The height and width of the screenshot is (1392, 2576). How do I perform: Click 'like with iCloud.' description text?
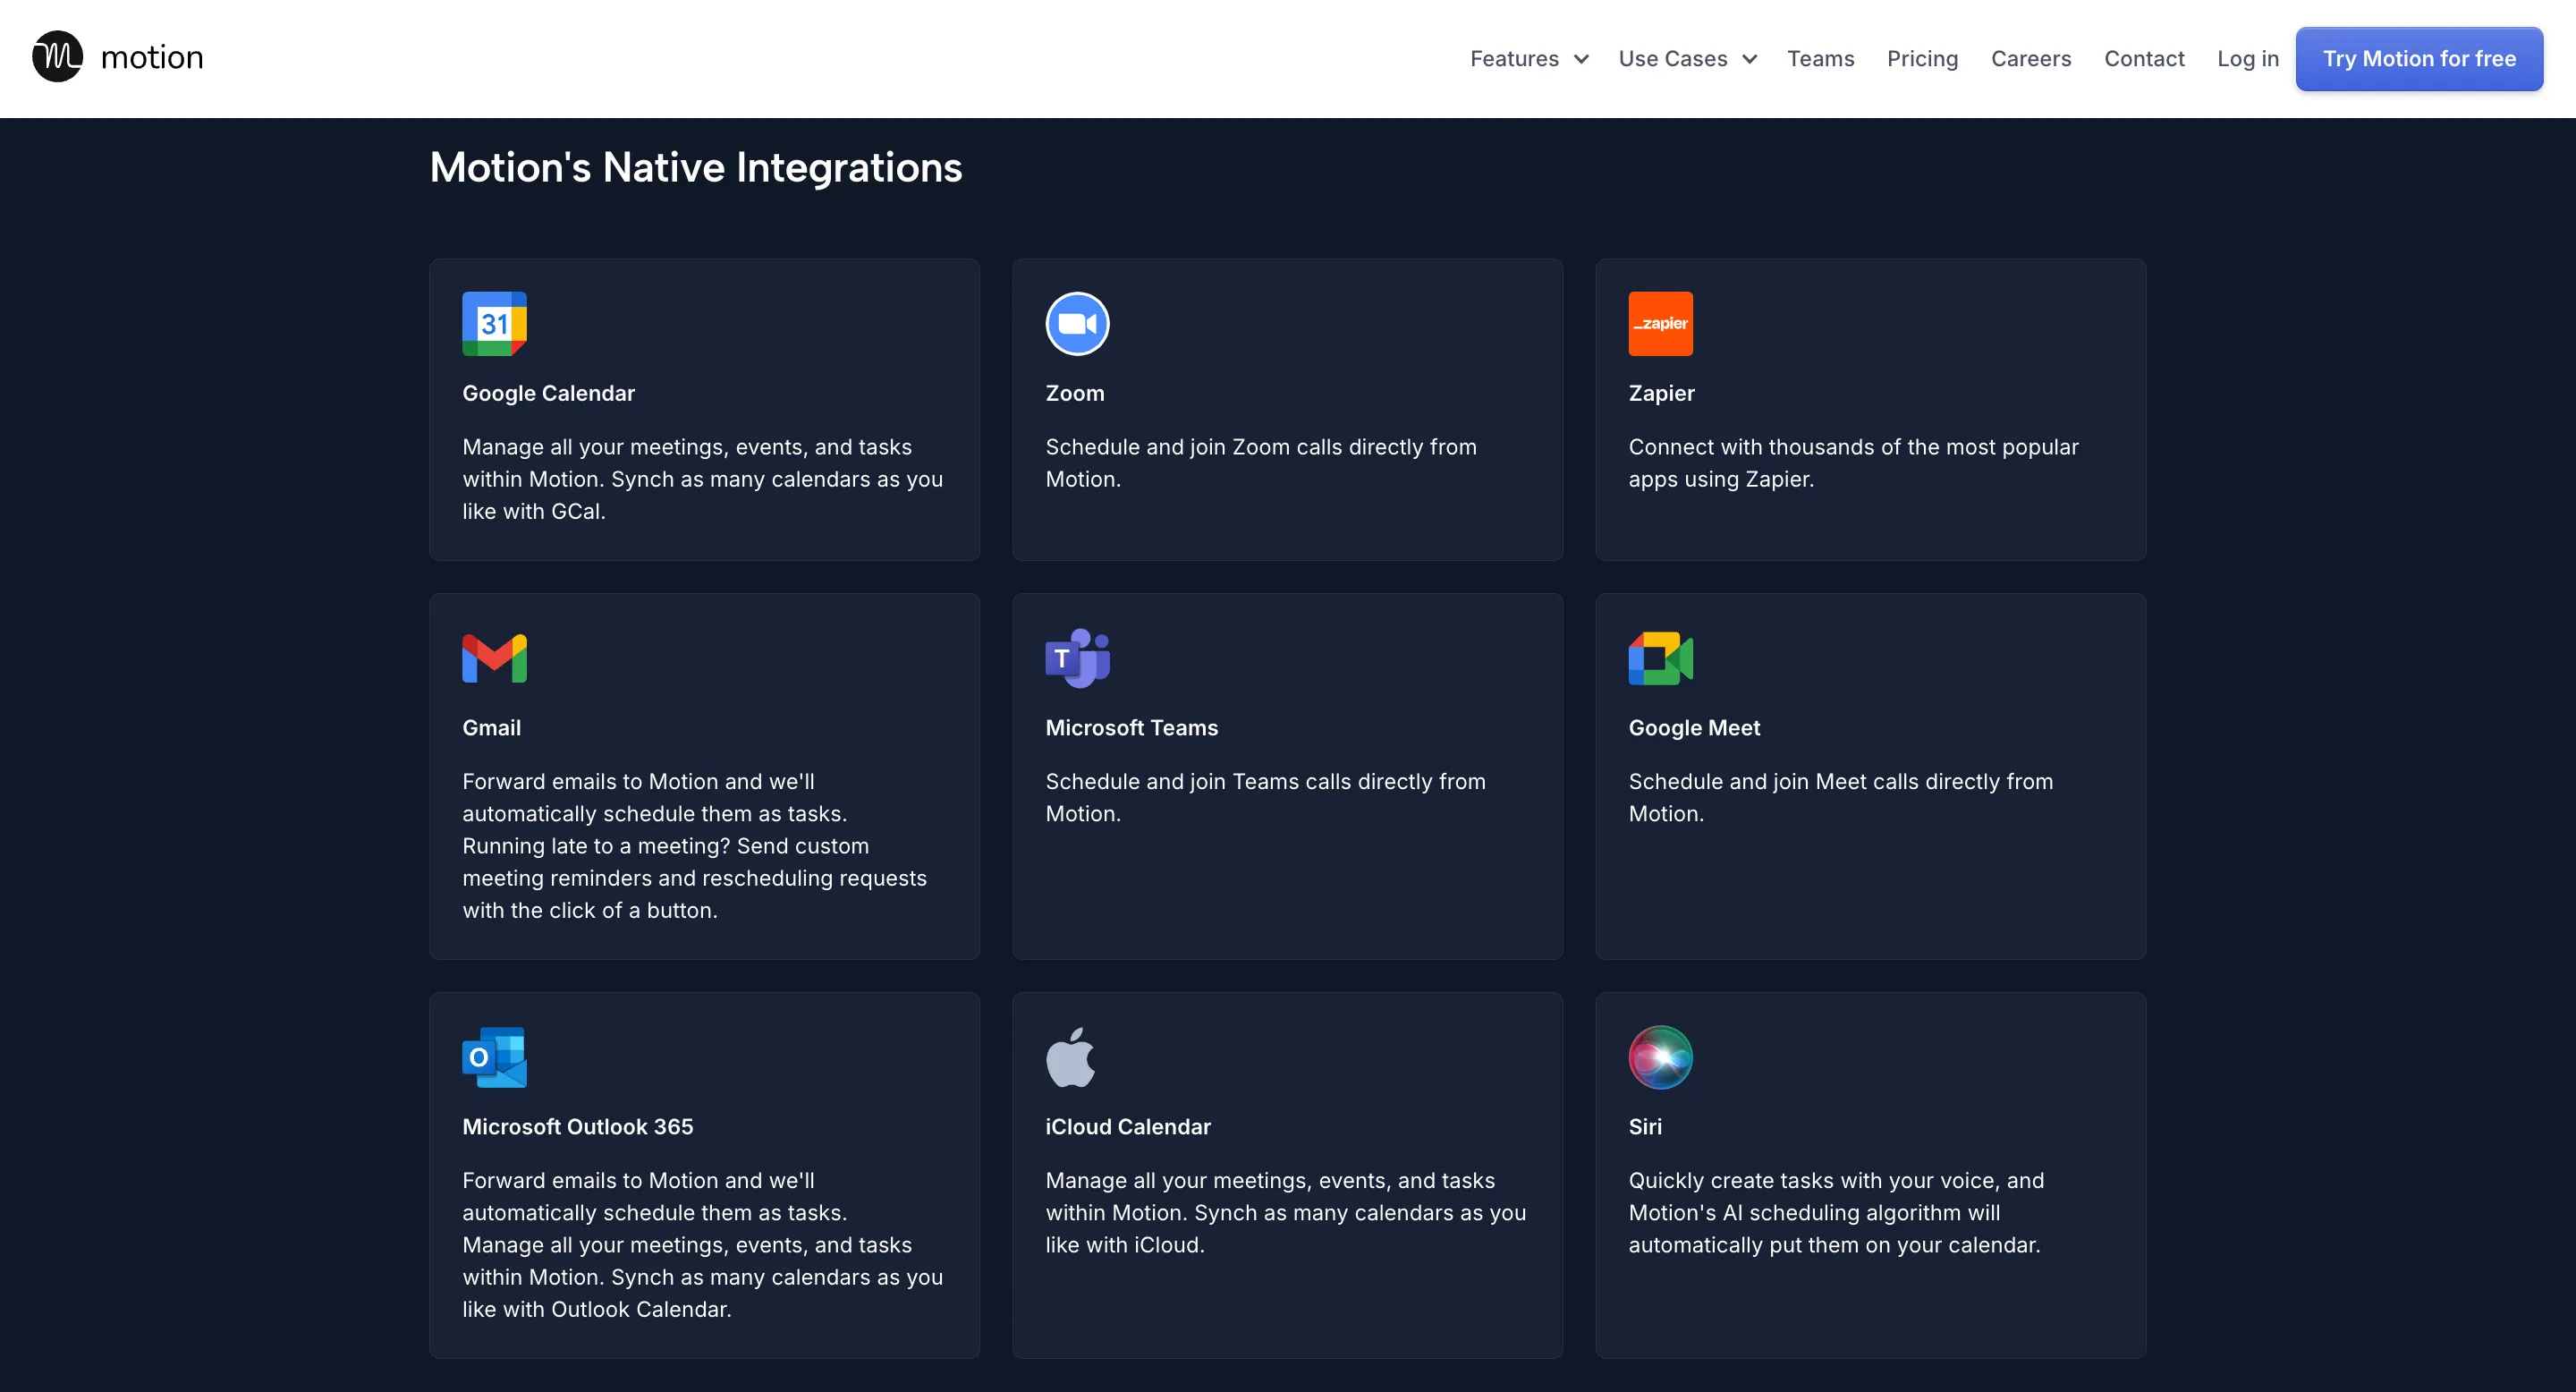(1124, 1245)
